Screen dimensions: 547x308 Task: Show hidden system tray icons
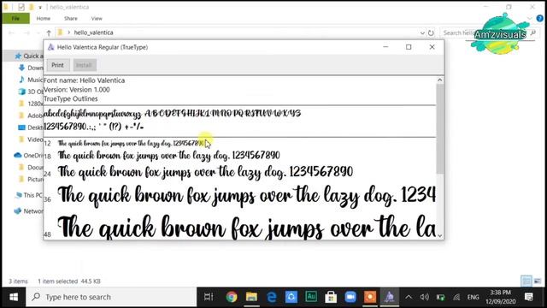point(409,297)
